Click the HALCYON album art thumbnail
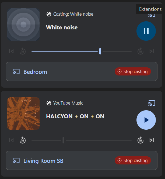 click(23, 113)
